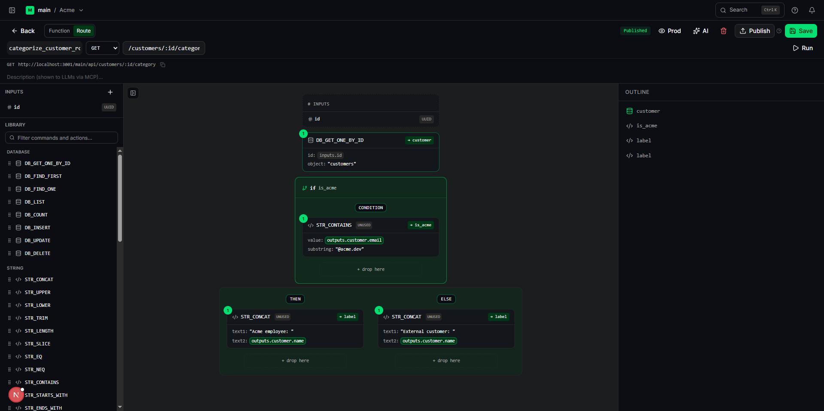The image size is (824, 411).
Task: Click the THEN branch label
Action: click(295, 299)
